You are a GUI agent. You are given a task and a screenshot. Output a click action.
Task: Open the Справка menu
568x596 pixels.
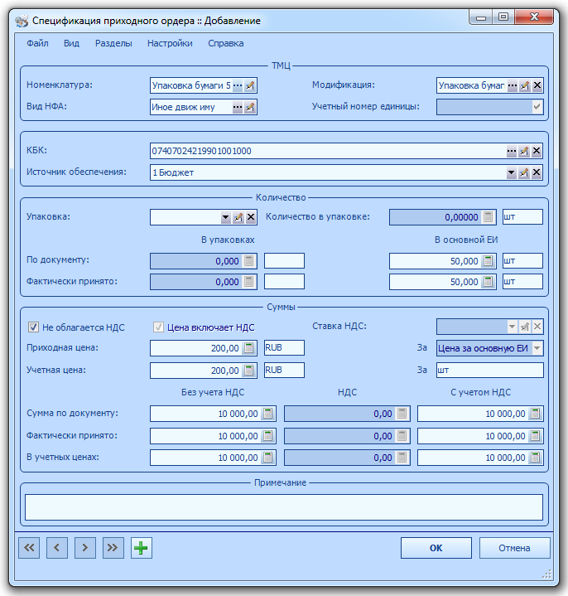point(225,43)
